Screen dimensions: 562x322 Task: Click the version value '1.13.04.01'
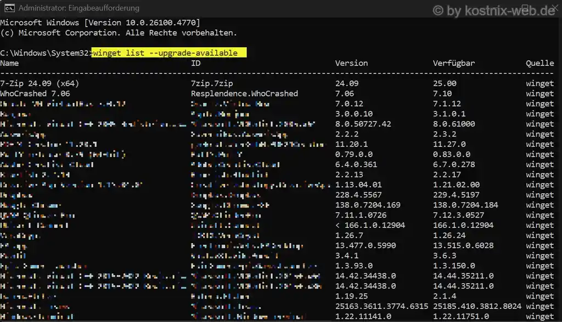358,185
